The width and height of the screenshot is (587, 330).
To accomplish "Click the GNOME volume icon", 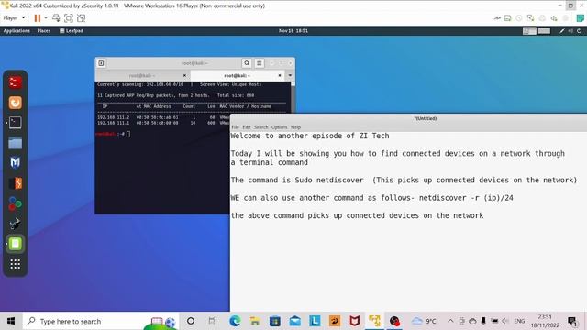I will point(570,31).
